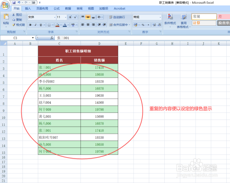Viewport: 230px width, 183px height.
Task: Toggle Center horizontal alignment
Action: pyautogui.click(x=88, y=24)
